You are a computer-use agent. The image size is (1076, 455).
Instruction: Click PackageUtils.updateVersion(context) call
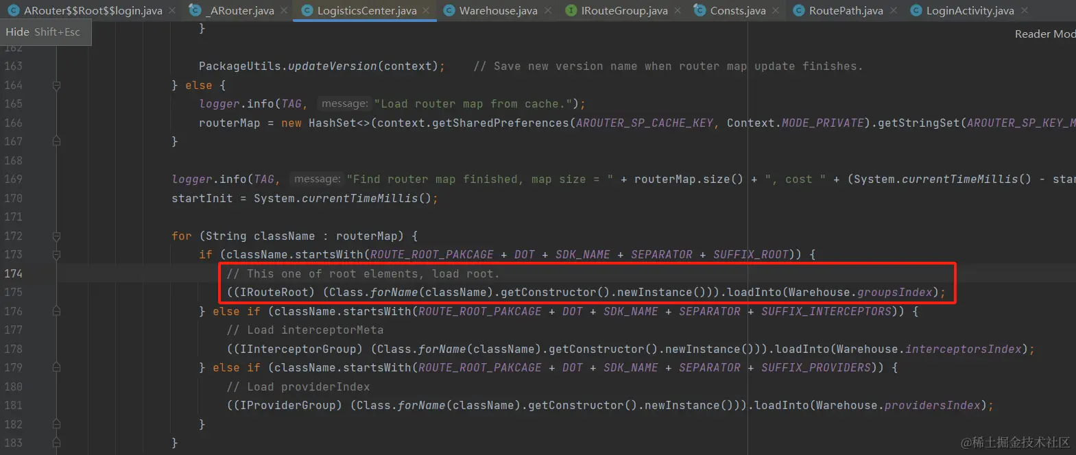(x=322, y=66)
